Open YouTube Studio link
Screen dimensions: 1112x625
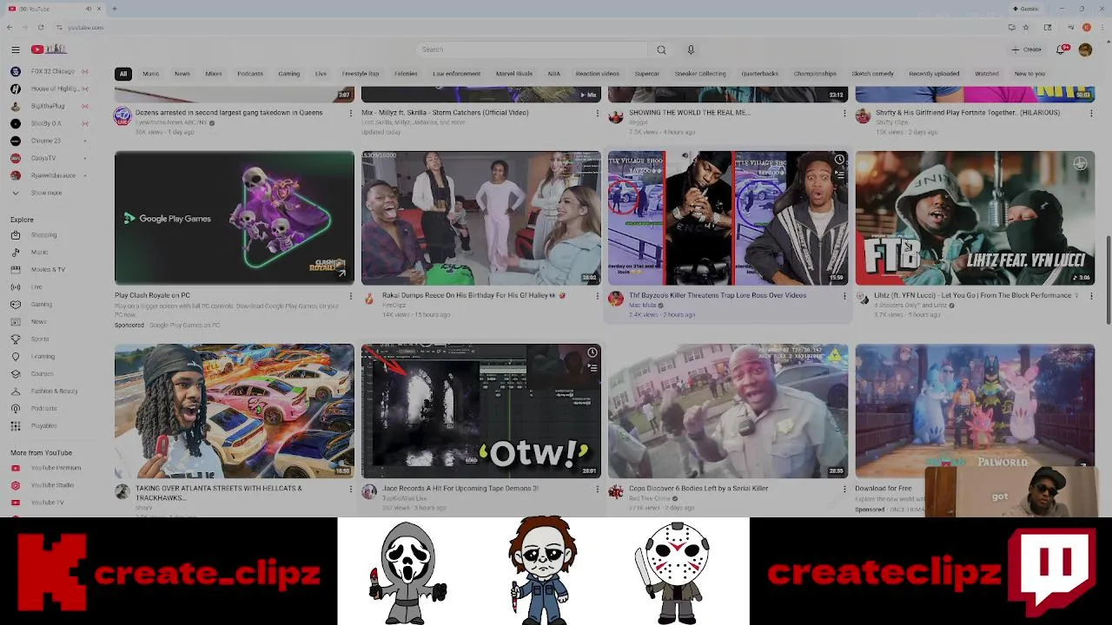pyautogui.click(x=50, y=485)
